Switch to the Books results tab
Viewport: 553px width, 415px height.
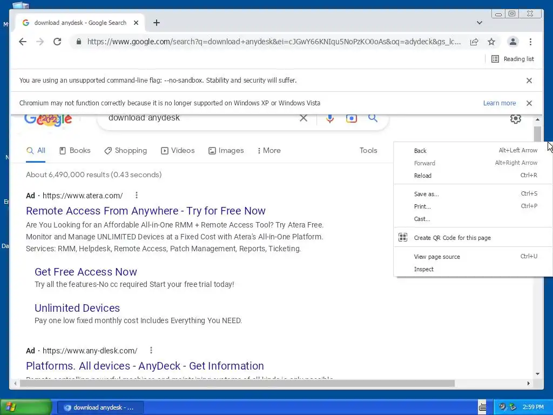pyautogui.click(x=75, y=151)
